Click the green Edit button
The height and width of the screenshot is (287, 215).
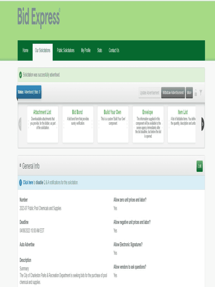coord(199,166)
